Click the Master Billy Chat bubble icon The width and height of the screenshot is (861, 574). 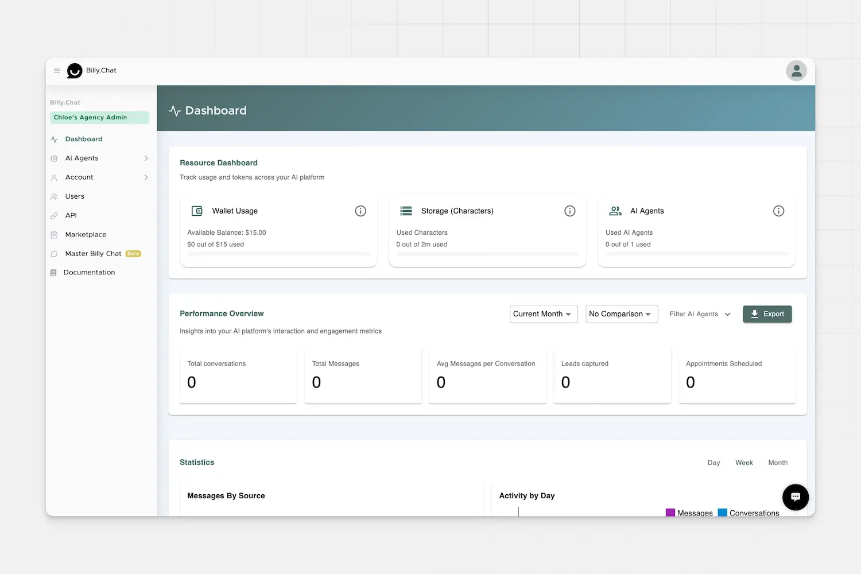(x=54, y=254)
